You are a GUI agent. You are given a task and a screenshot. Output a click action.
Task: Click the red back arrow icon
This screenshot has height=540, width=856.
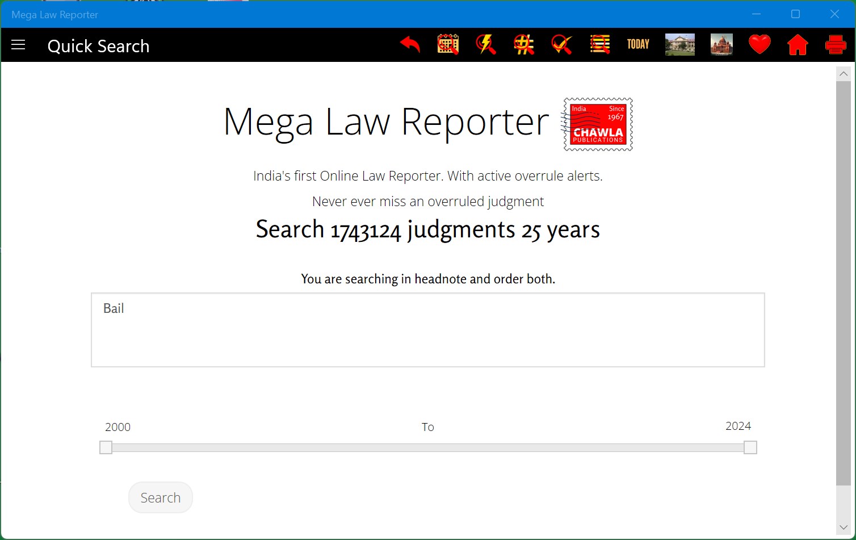click(410, 44)
